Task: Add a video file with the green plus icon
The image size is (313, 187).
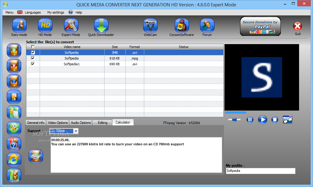Action: tap(14, 50)
